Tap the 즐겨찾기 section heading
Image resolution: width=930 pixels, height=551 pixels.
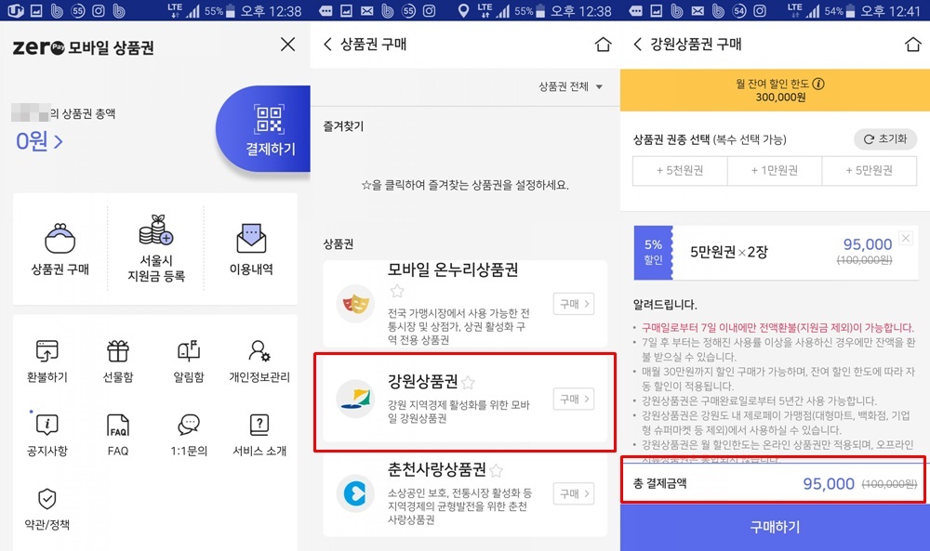343,126
